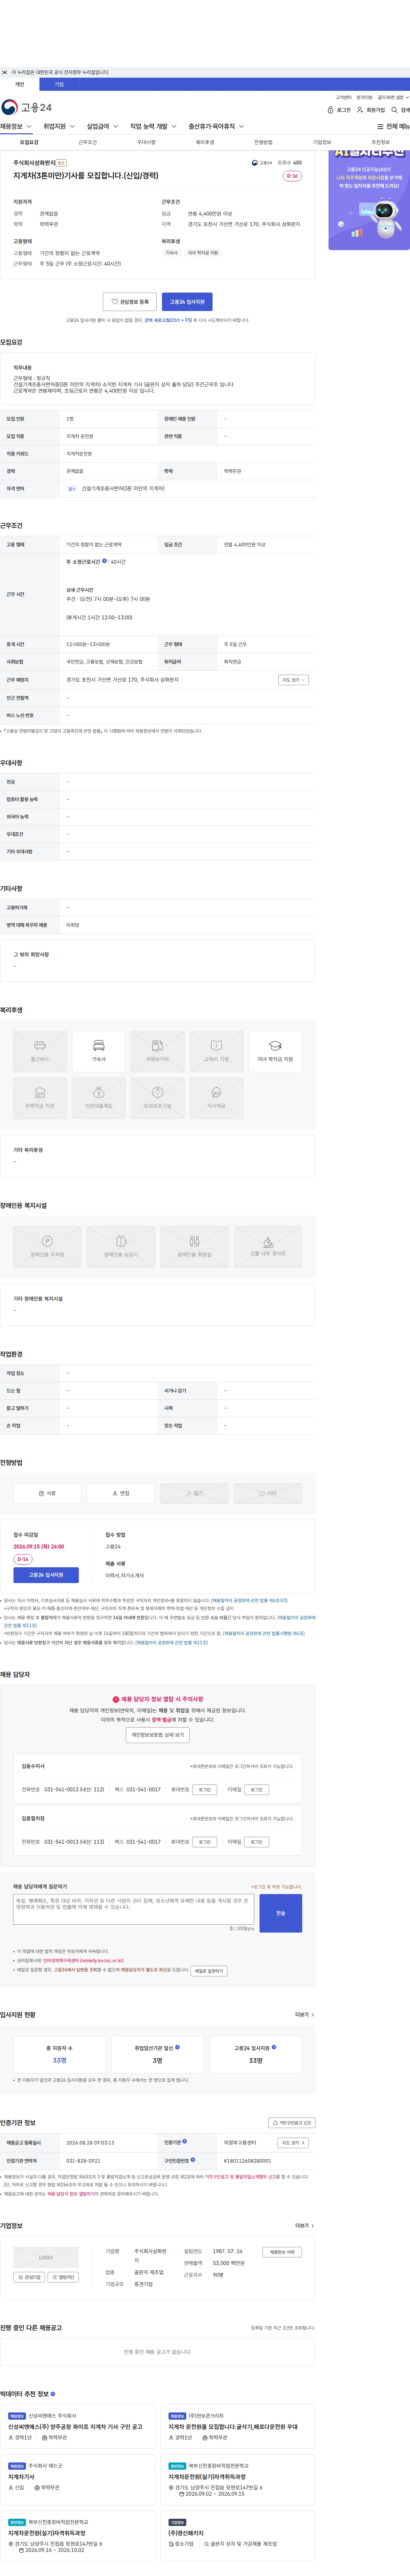Viewport: 410px width, 2576px height.
Task: Click the 서류 screening method tile
Action: (47, 1493)
